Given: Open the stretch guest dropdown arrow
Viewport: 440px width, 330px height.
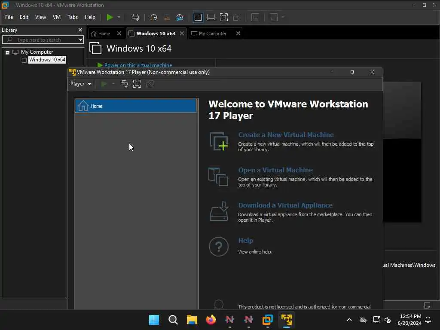Looking at the screenshot, I should (283, 17).
